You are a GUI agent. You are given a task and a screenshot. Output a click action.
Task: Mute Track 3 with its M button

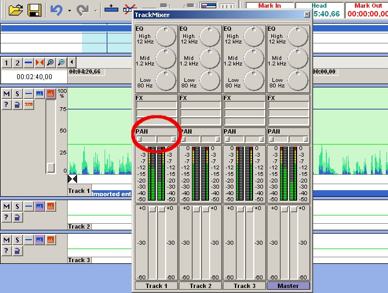point(7,240)
